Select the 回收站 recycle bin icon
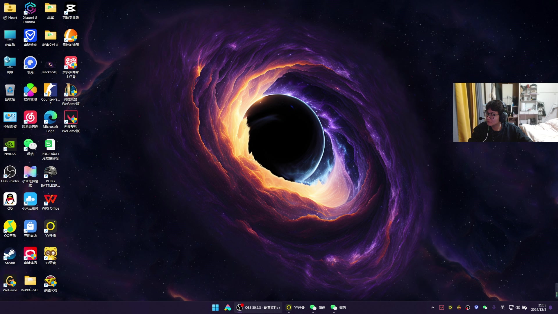This screenshot has width=558, height=314. tap(10, 92)
